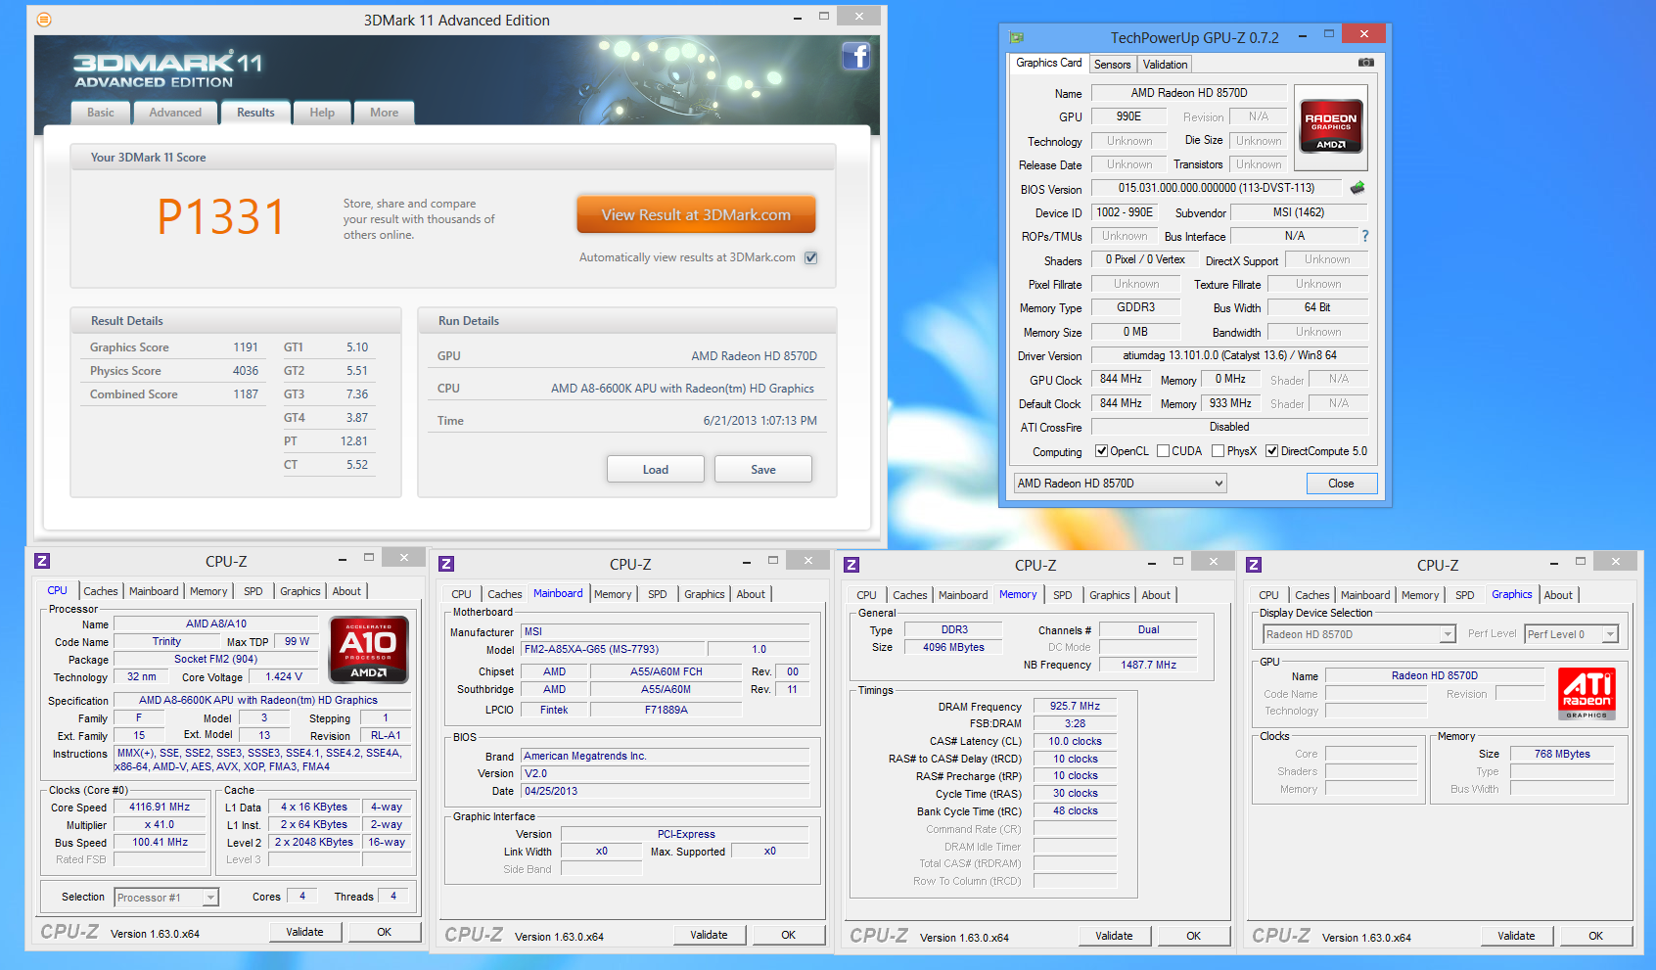Click the BIOS Version field in GPU-Z

[1217, 188]
